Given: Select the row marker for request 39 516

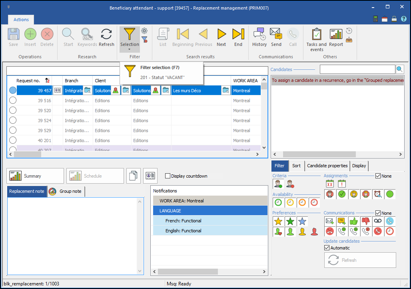Looking at the screenshot, I should pos(12,100).
